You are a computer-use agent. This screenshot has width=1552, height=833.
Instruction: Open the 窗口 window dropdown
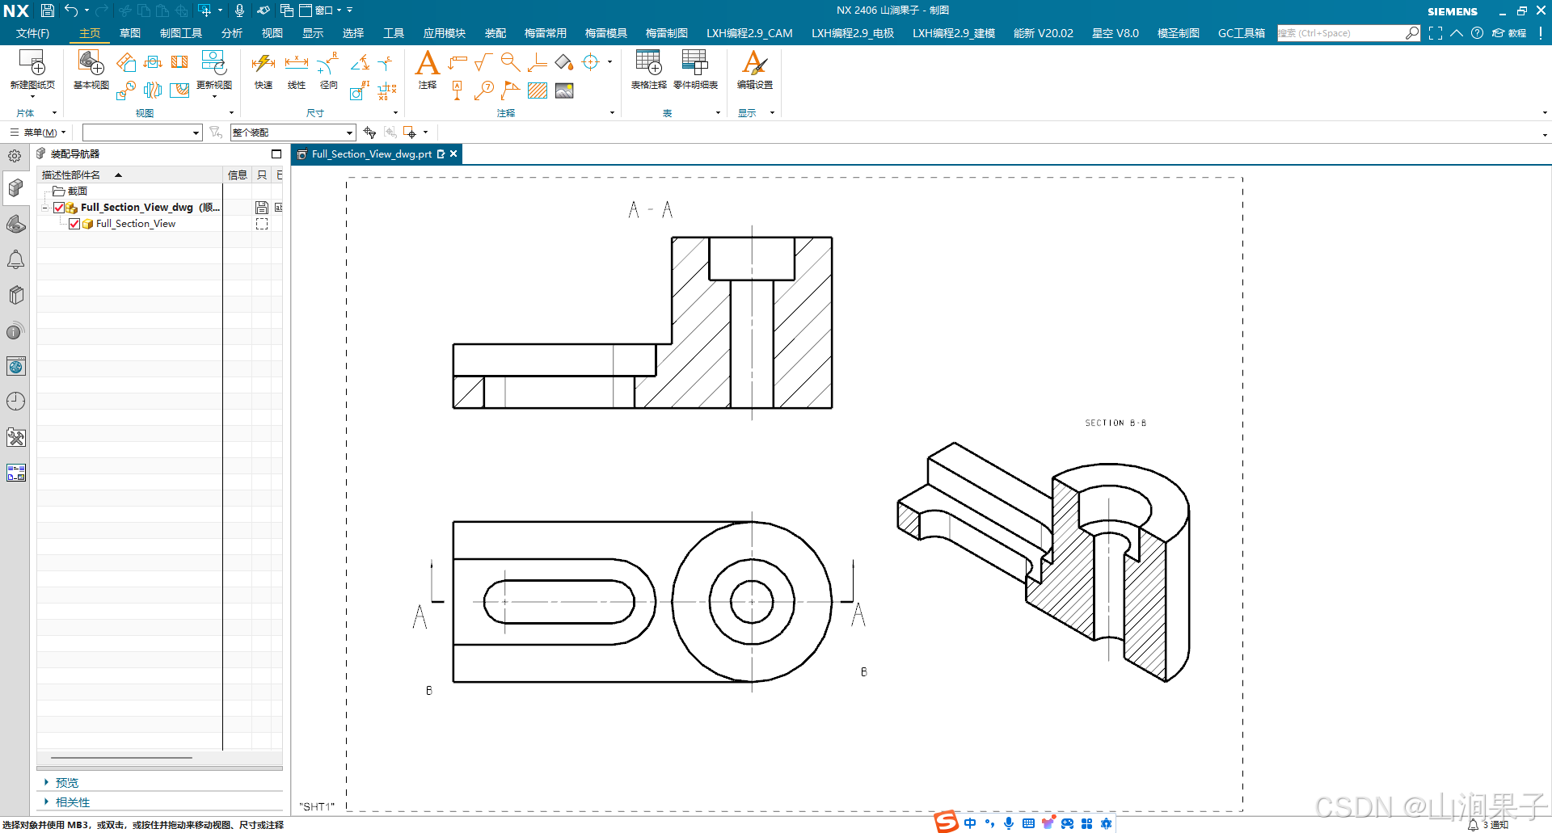click(x=320, y=11)
